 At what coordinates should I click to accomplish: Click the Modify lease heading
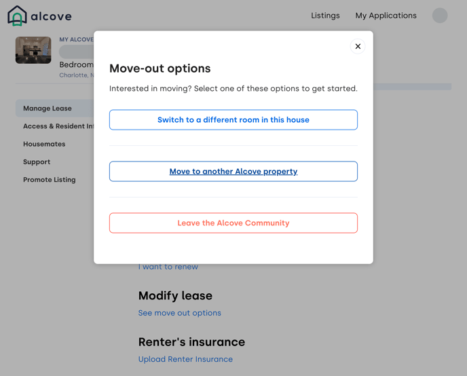tap(175, 296)
